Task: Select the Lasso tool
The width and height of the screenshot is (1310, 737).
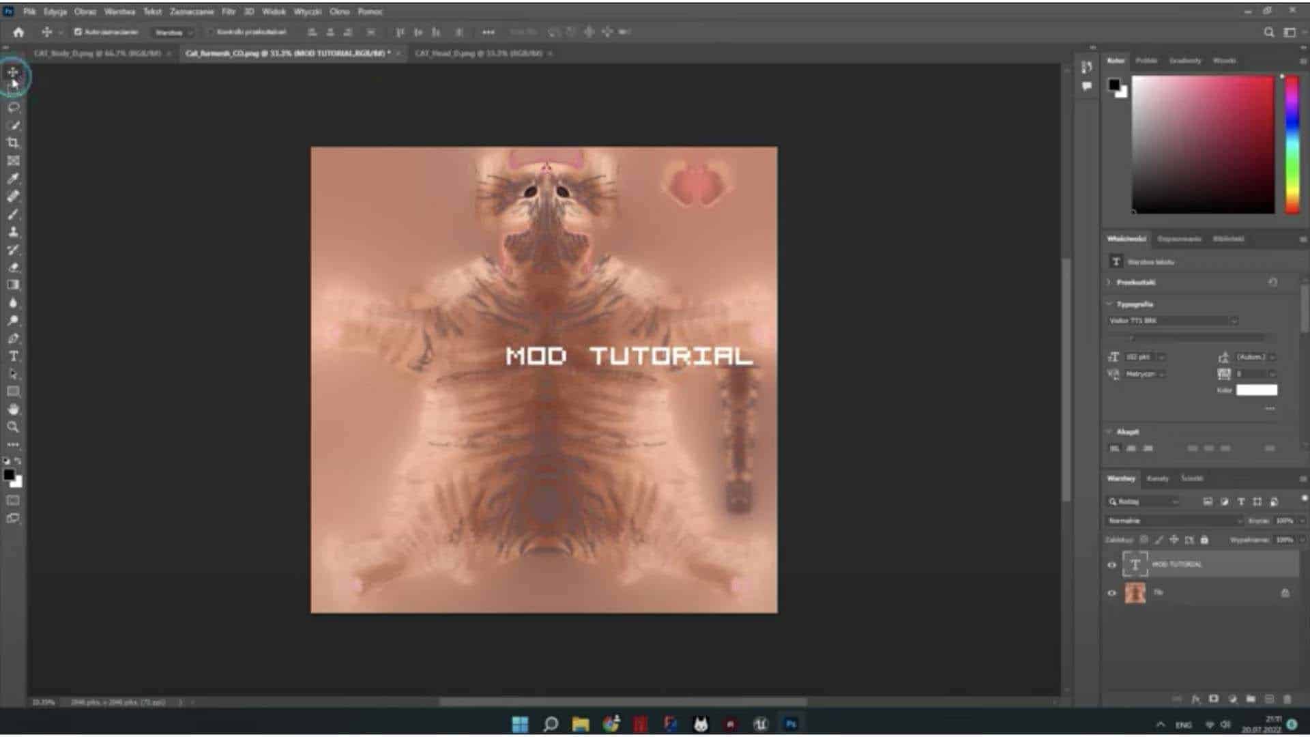Action: point(13,108)
